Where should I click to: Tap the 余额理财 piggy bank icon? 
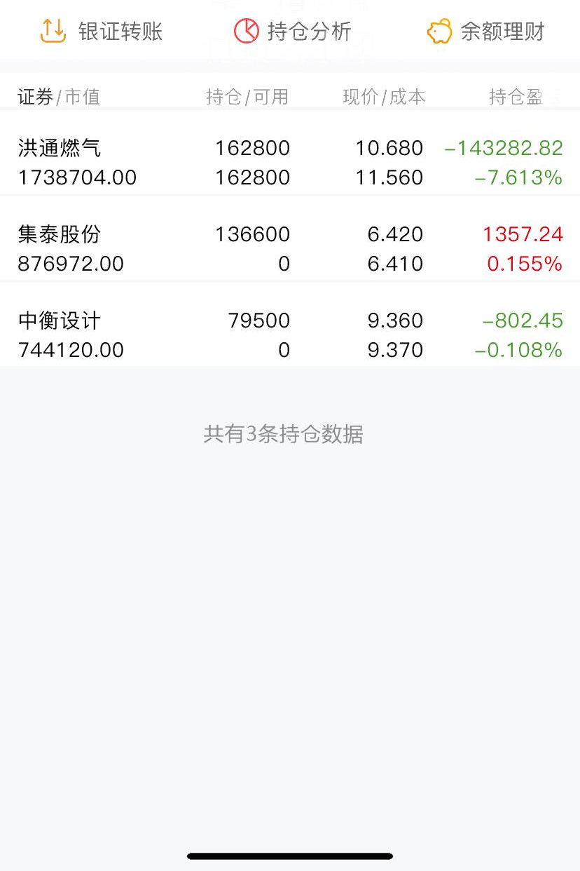coord(440,32)
